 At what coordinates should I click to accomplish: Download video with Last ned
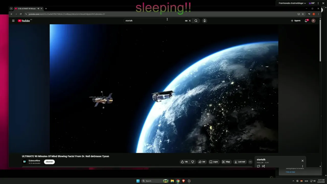[240, 162]
